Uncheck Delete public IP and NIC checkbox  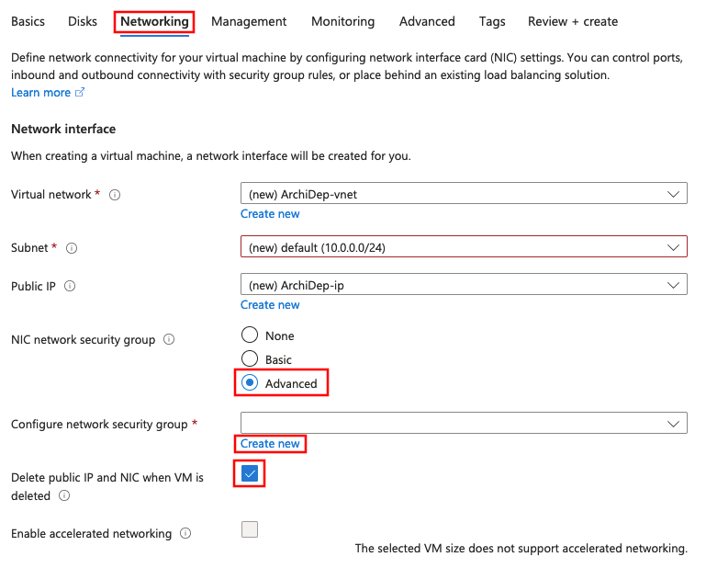click(x=250, y=474)
